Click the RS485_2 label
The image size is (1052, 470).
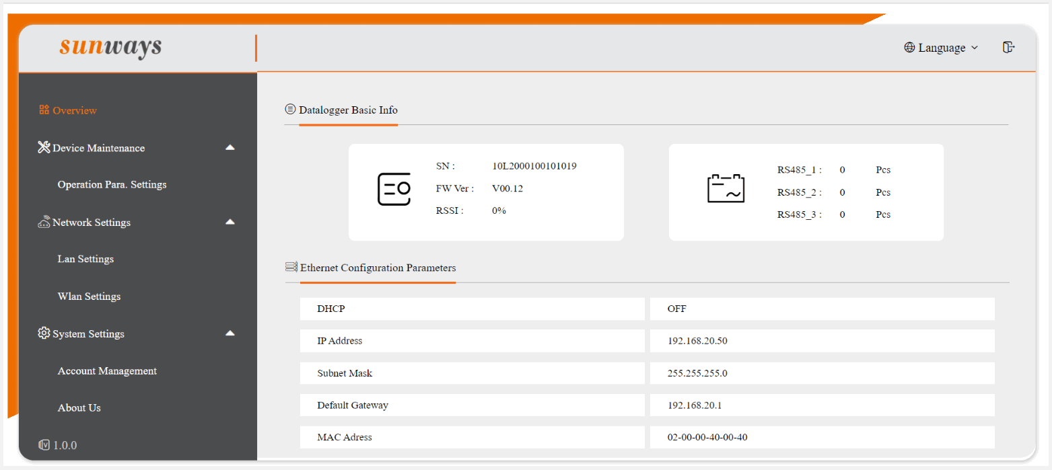800,192
